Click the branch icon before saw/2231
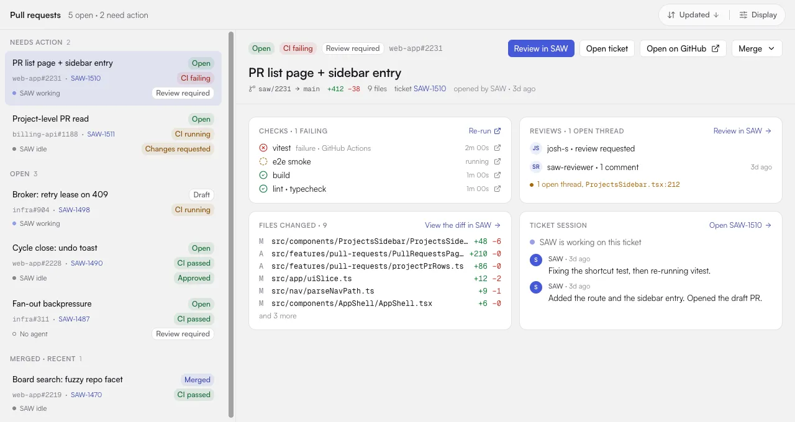Image resolution: width=795 pixels, height=422 pixels. pyautogui.click(x=252, y=89)
